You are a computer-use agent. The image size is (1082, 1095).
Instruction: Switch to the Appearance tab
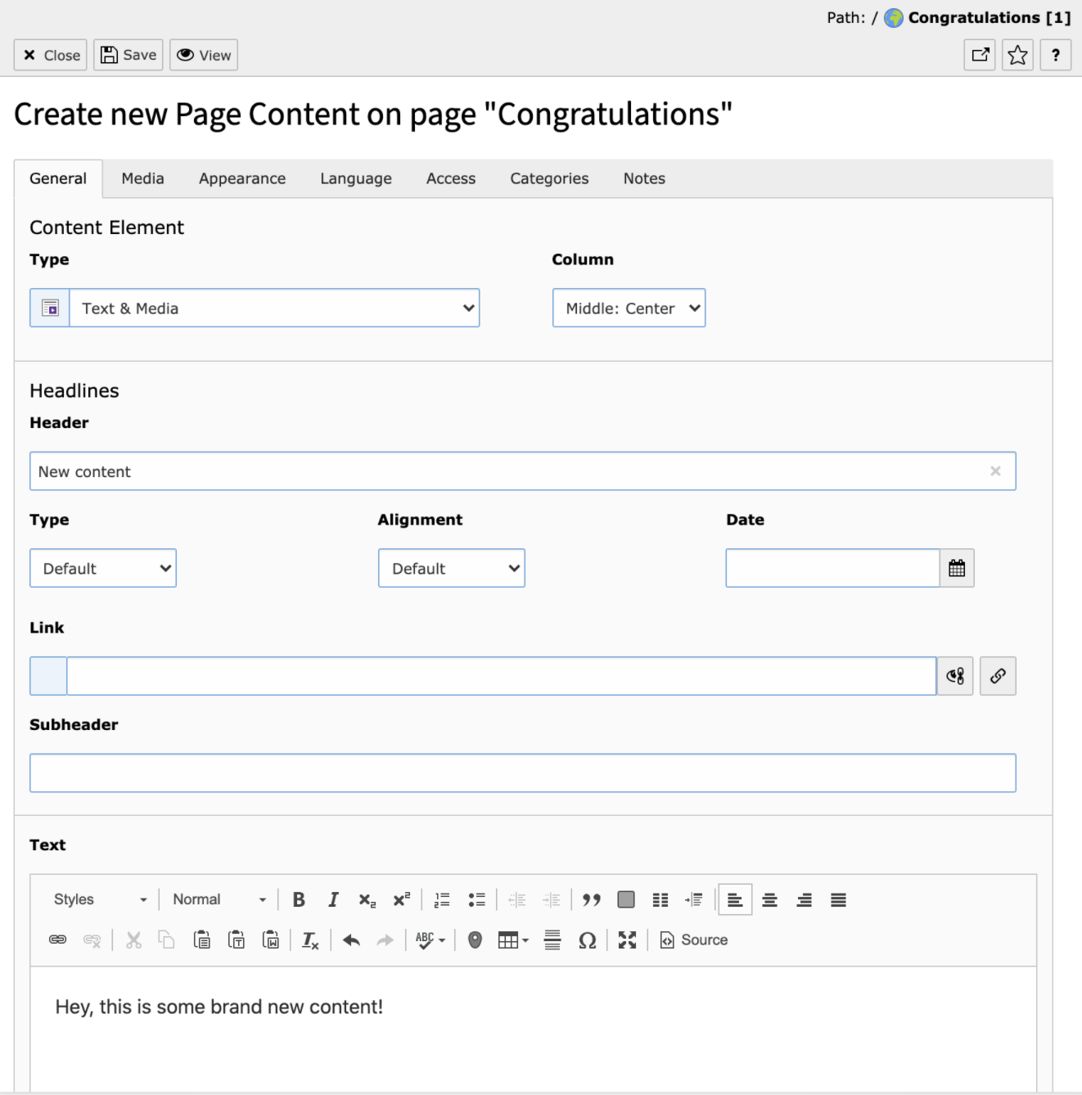pos(242,178)
